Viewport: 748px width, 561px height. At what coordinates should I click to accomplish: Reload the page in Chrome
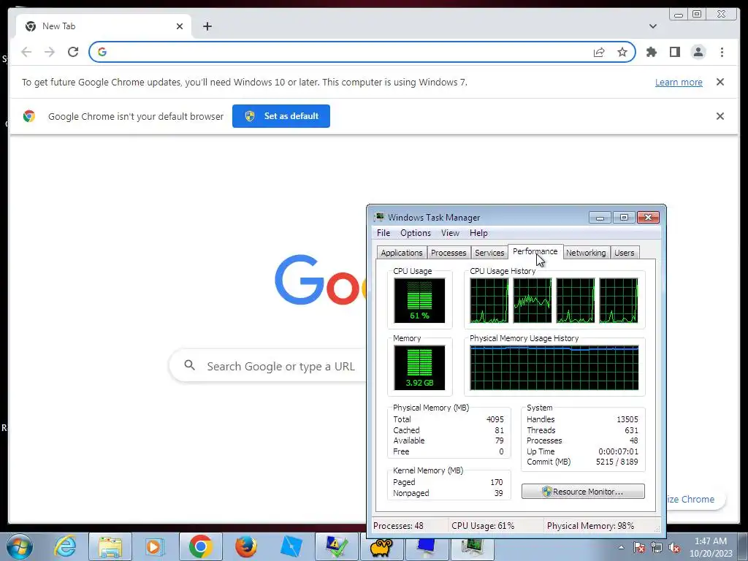73,52
